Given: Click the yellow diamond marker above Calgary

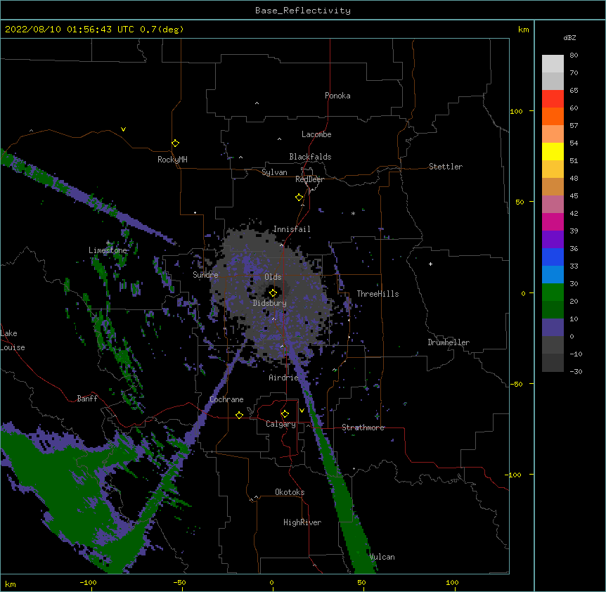Looking at the screenshot, I should pos(285,414).
